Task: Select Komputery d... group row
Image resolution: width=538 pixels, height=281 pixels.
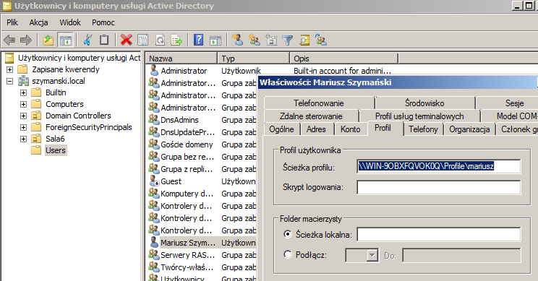Action: click(x=187, y=194)
